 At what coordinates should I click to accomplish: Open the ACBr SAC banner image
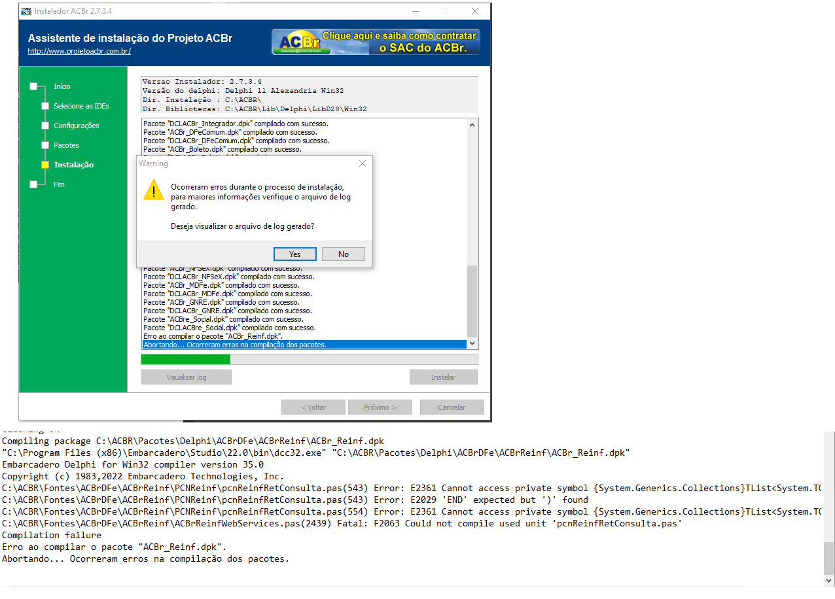[376, 42]
